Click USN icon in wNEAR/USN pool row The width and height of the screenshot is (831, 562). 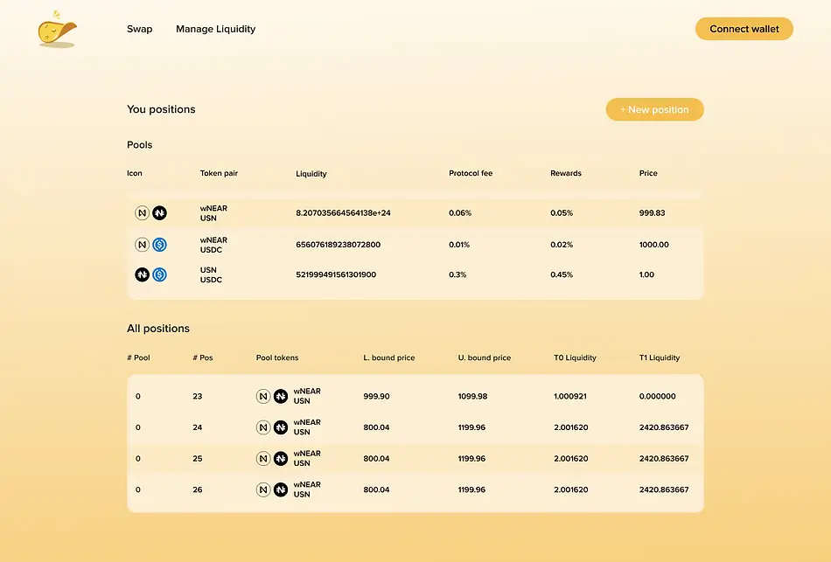[159, 213]
